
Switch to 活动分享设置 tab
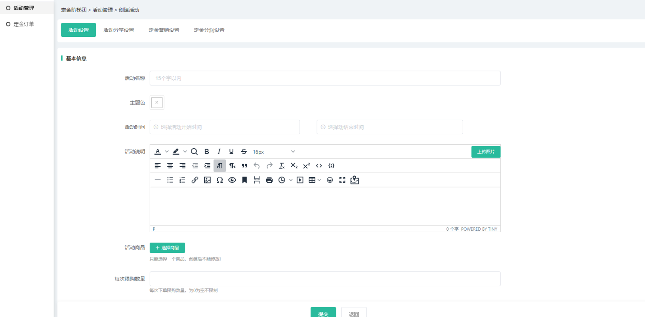pos(118,30)
